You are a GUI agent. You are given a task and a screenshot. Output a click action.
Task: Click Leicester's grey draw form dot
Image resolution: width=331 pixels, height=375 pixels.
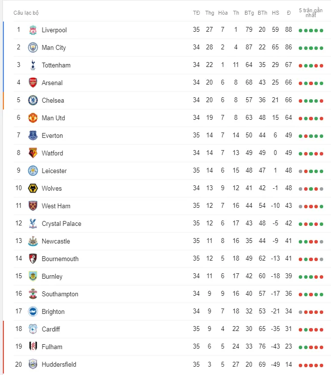tap(300, 171)
